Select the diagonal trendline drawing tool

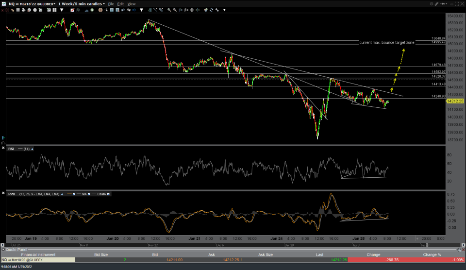pos(155,10)
